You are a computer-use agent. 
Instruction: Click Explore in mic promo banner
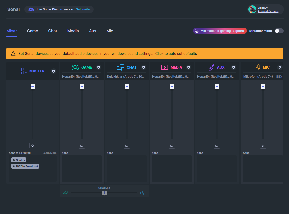238,31
